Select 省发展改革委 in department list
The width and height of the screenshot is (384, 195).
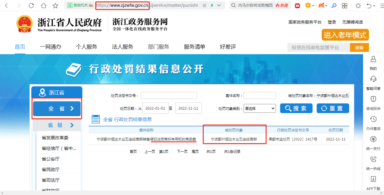click(55, 138)
